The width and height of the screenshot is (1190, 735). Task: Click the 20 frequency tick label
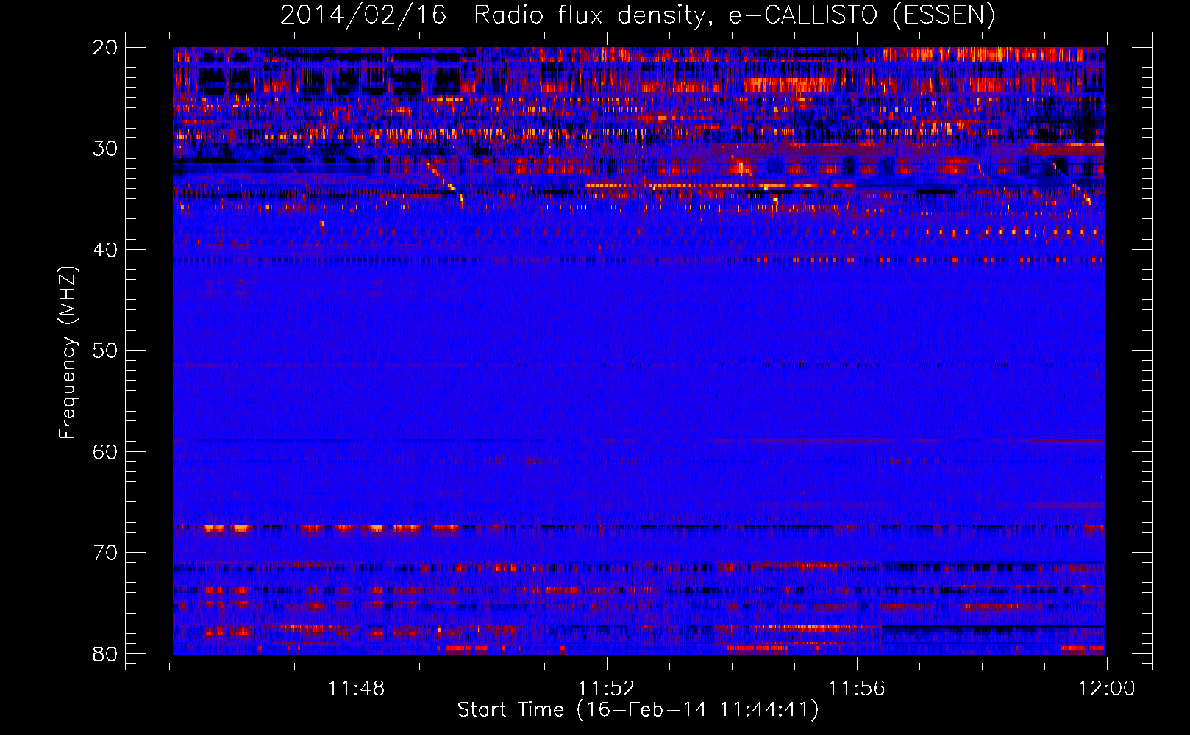pos(105,49)
